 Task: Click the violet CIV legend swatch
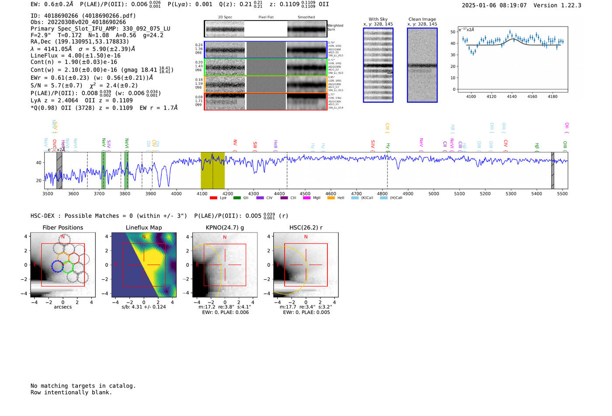260,198
